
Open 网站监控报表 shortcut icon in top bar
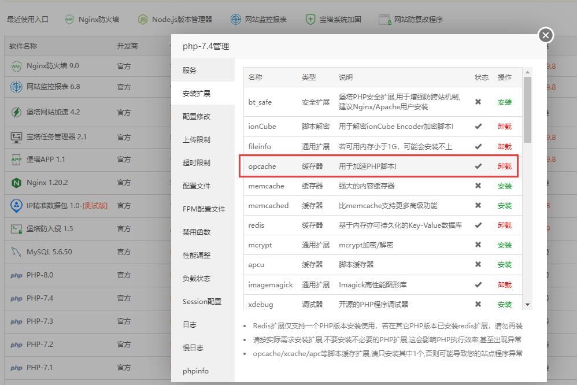tap(235, 19)
